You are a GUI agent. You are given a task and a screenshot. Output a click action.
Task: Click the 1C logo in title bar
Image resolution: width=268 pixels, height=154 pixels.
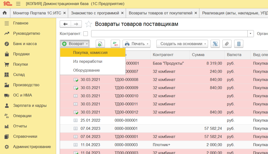(x=8, y=4)
